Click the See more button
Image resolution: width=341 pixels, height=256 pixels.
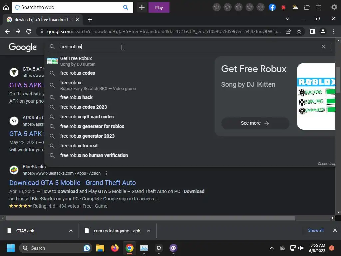pyautogui.click(x=255, y=123)
